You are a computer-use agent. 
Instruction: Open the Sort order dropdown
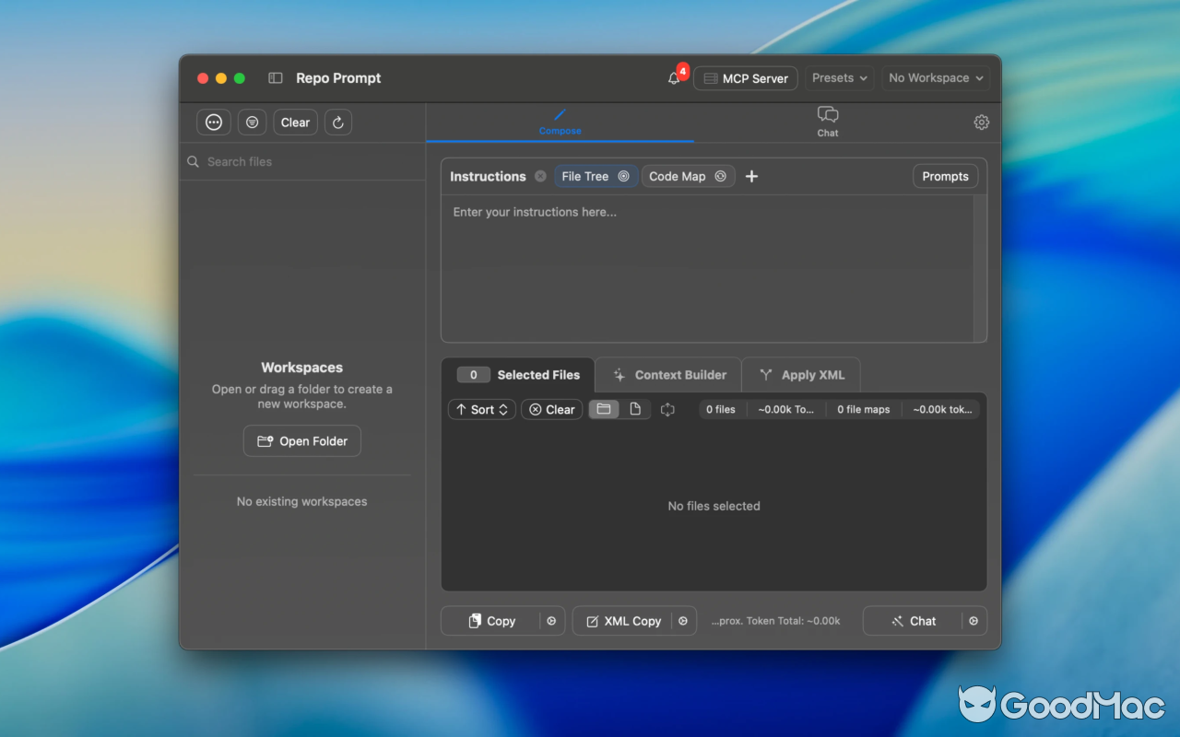pos(481,409)
